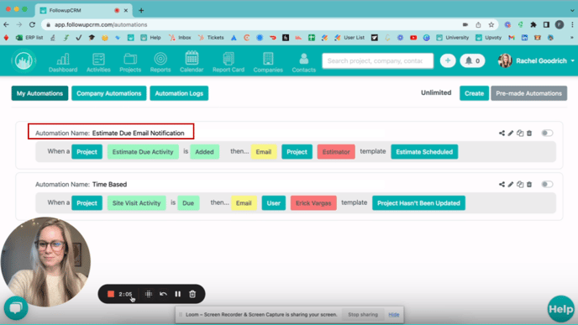Image resolution: width=578 pixels, height=325 pixels.
Task: Enable the Estimate Due Email Notification automation toggle
Action: 547,133
